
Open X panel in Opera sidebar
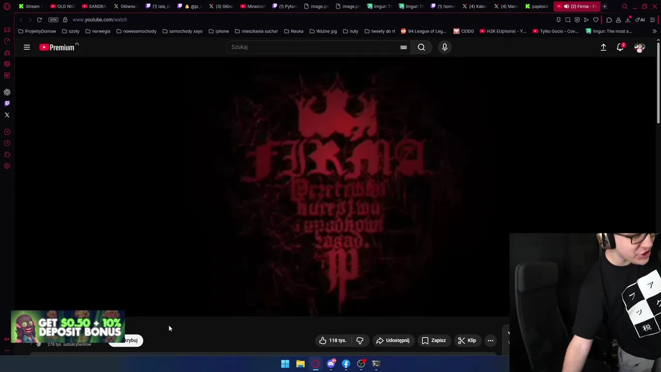coord(7,115)
